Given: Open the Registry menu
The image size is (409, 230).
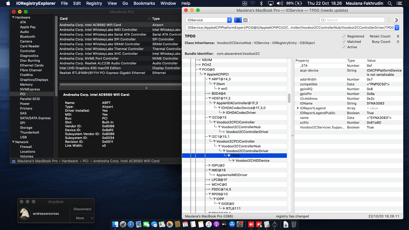Looking at the screenshot, I should pos(94,3).
